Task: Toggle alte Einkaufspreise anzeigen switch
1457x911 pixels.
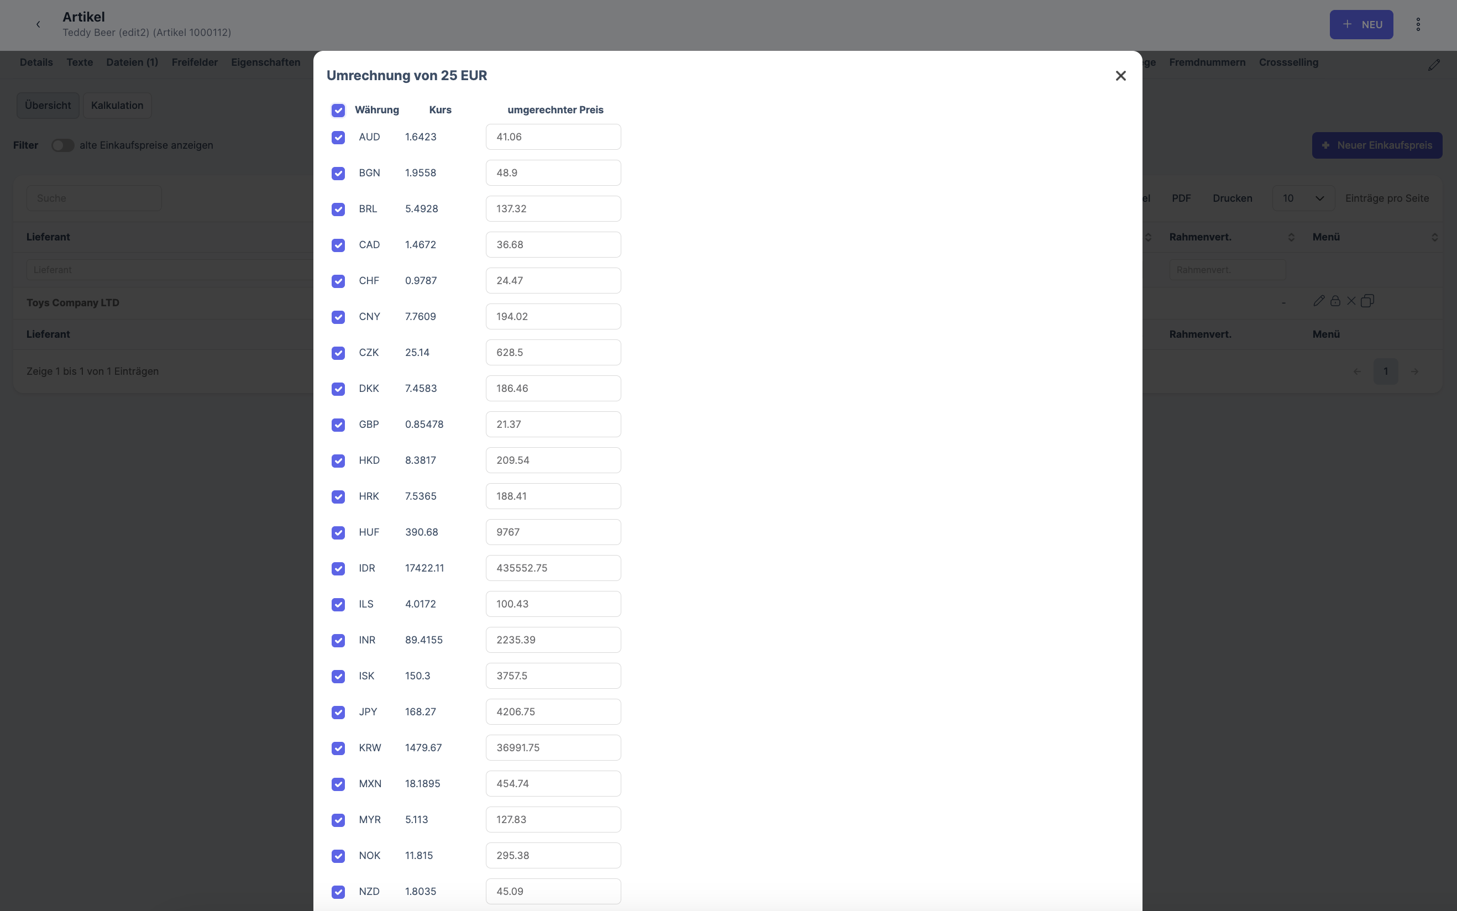Action: [62, 145]
